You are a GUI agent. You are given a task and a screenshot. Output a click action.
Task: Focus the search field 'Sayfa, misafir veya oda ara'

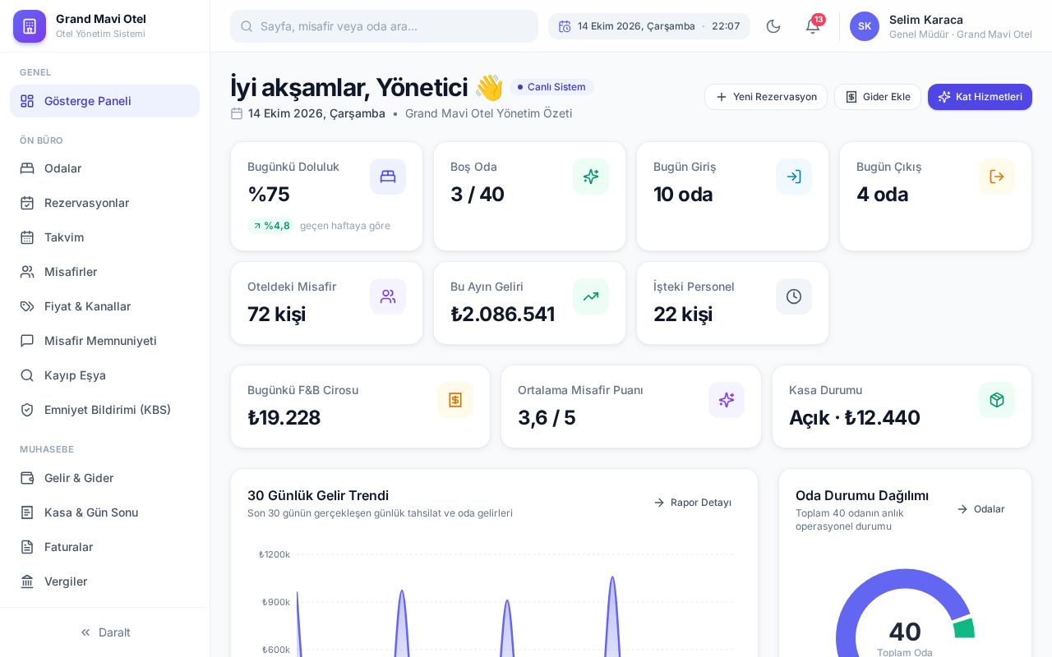384,26
